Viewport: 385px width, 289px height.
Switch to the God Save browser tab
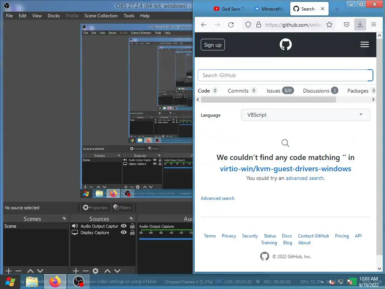click(x=229, y=9)
